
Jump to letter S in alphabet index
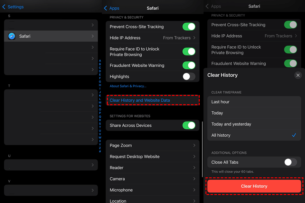coord(100,123)
